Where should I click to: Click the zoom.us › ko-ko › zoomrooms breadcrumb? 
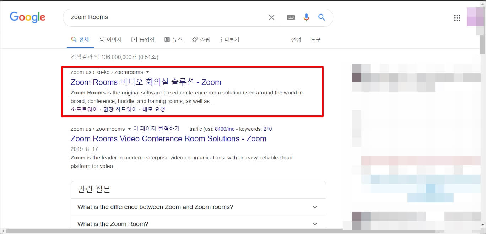pos(107,72)
